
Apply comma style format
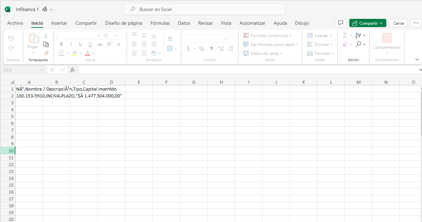click(x=211, y=49)
